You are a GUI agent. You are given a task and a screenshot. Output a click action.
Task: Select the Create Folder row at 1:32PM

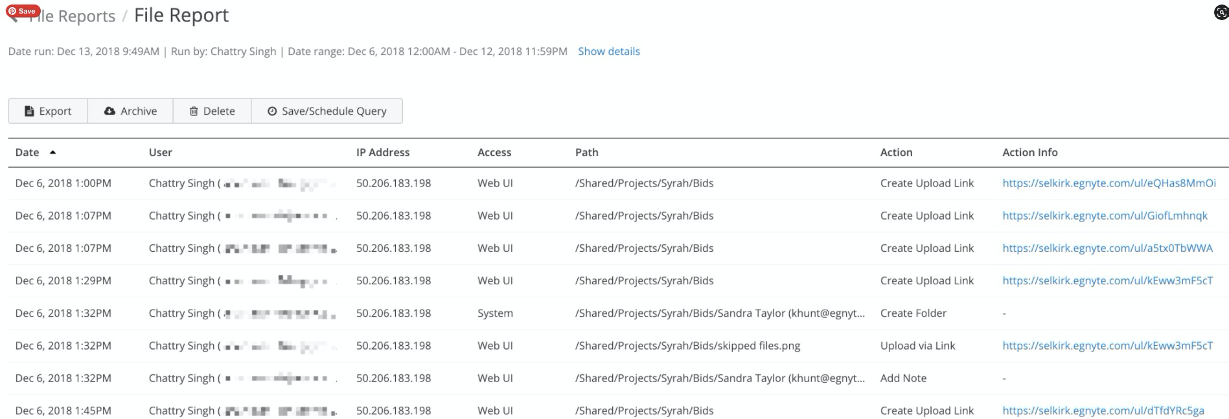coord(913,313)
